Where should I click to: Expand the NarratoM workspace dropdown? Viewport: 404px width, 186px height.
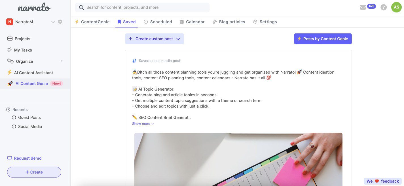click(53, 22)
